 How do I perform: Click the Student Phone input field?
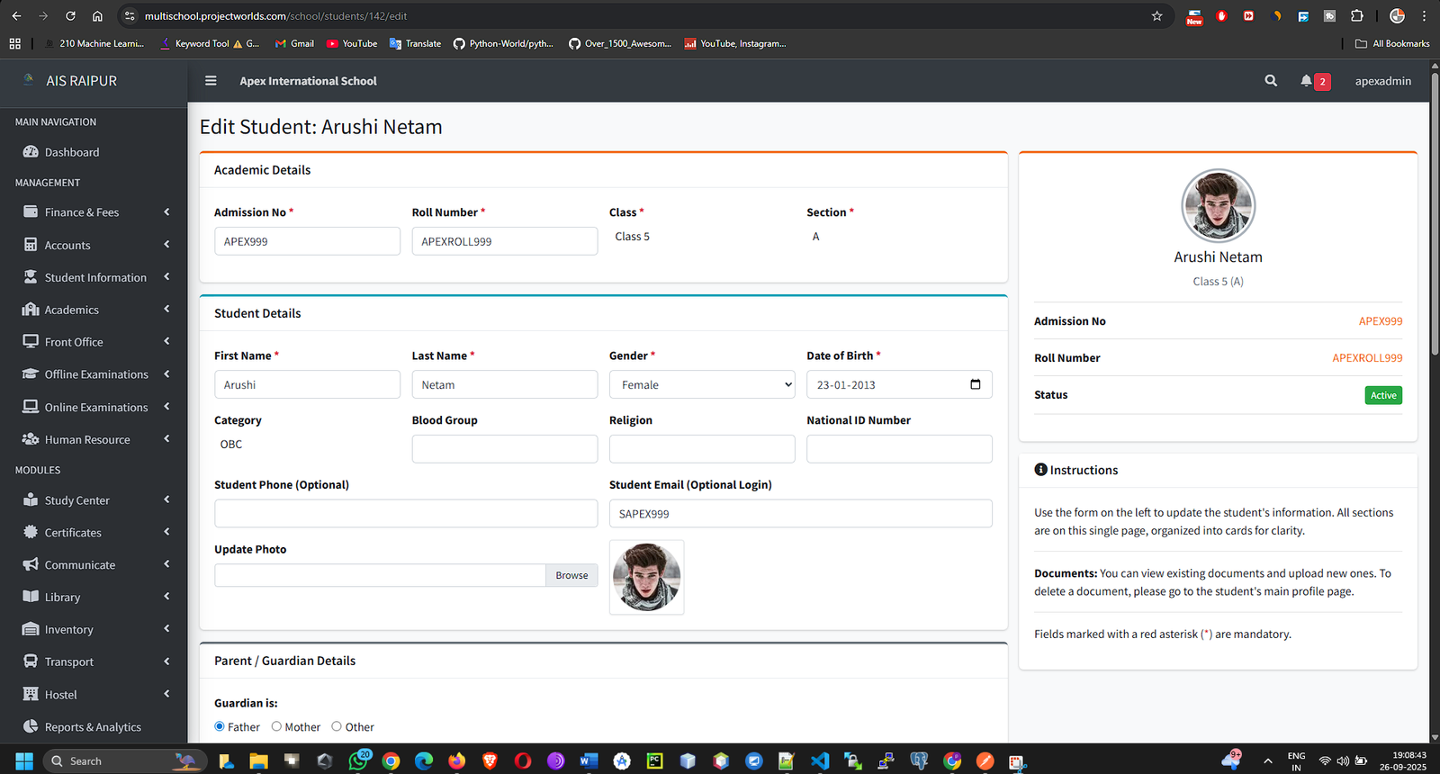point(405,514)
